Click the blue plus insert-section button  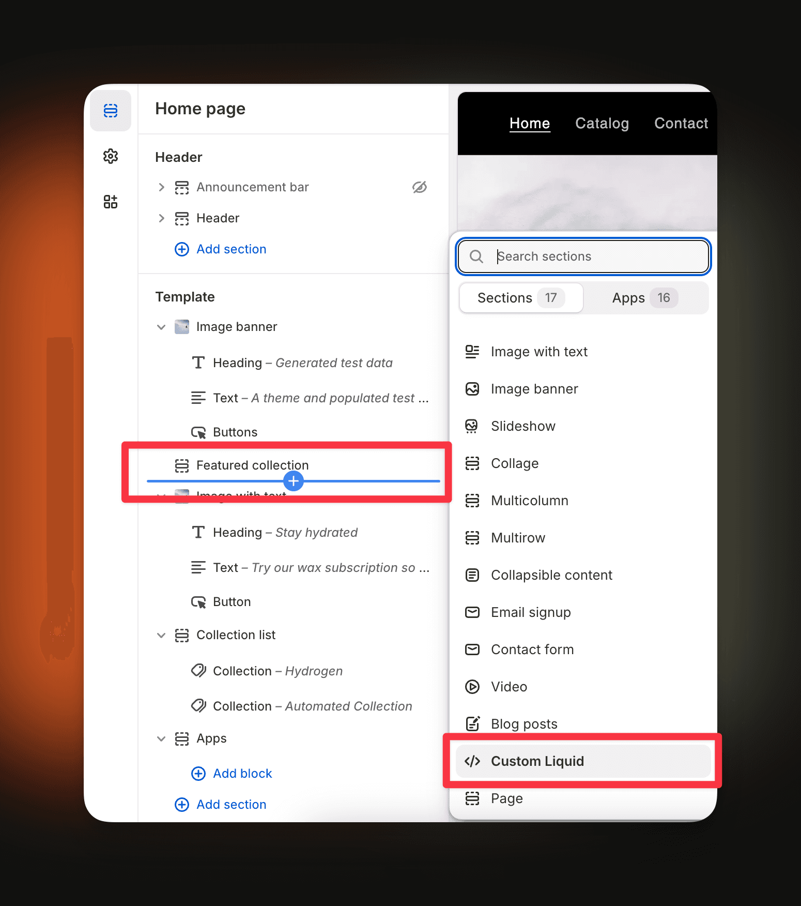[x=294, y=481]
